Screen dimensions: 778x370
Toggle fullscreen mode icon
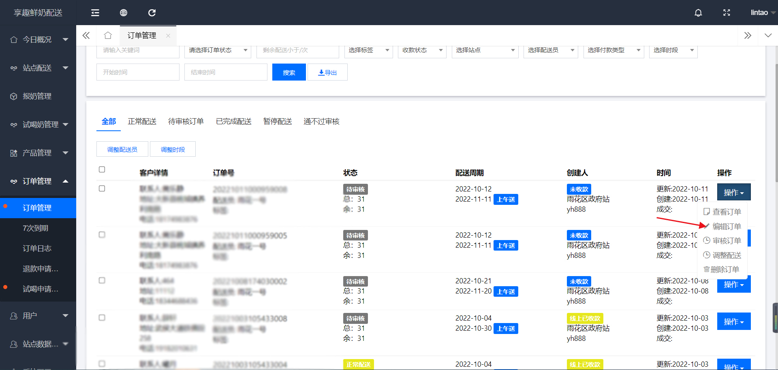point(727,13)
